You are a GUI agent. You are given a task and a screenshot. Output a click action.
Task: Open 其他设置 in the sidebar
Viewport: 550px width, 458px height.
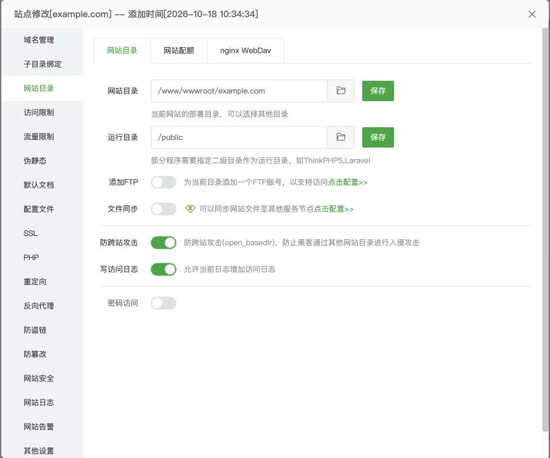[x=42, y=450]
